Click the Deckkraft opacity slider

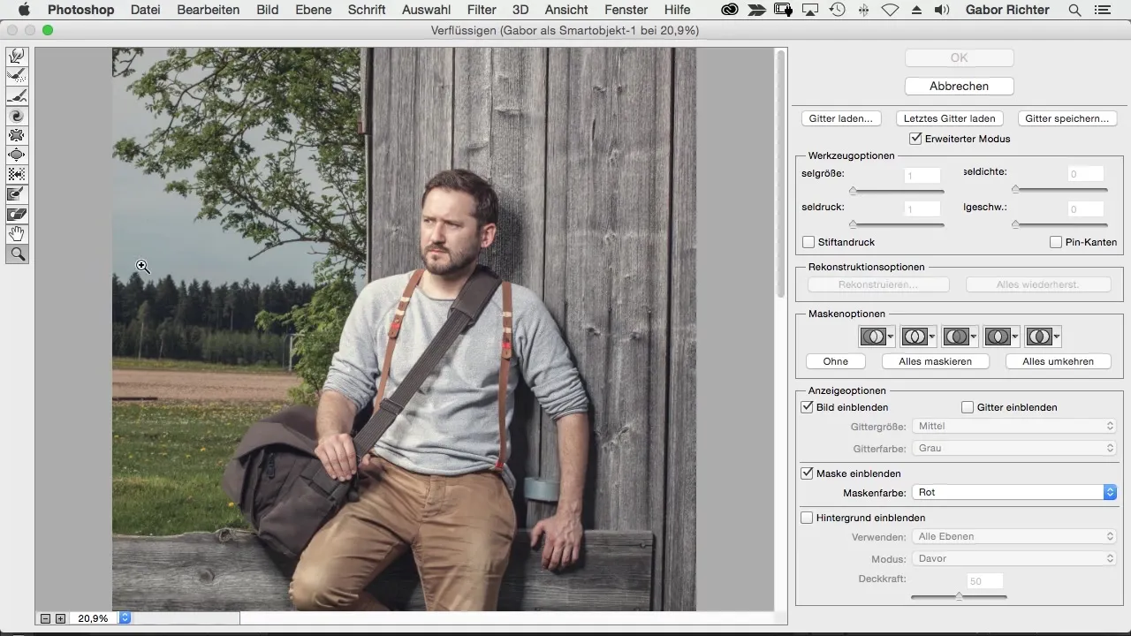960,596
